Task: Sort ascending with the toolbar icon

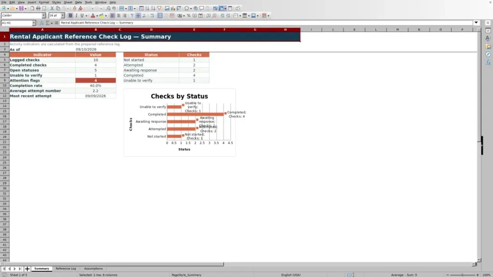Action: [147, 8]
